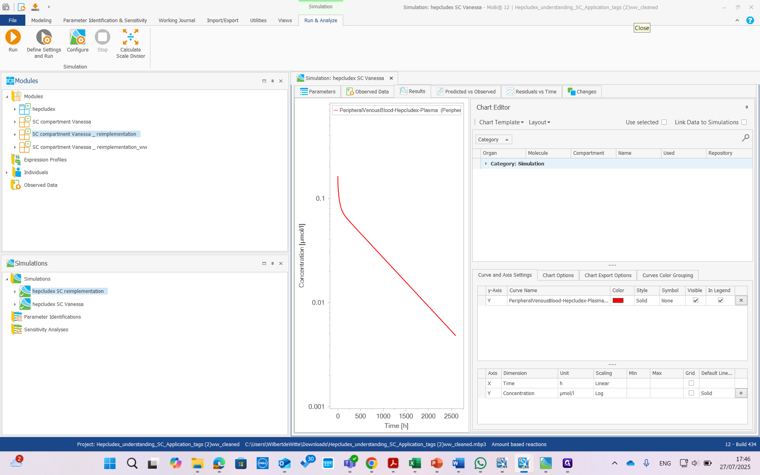This screenshot has width=760, height=475.
Task: Expand the hepcludex module node
Action: tap(15, 109)
